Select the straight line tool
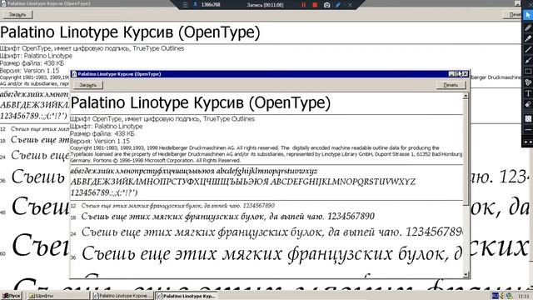 coord(528,49)
